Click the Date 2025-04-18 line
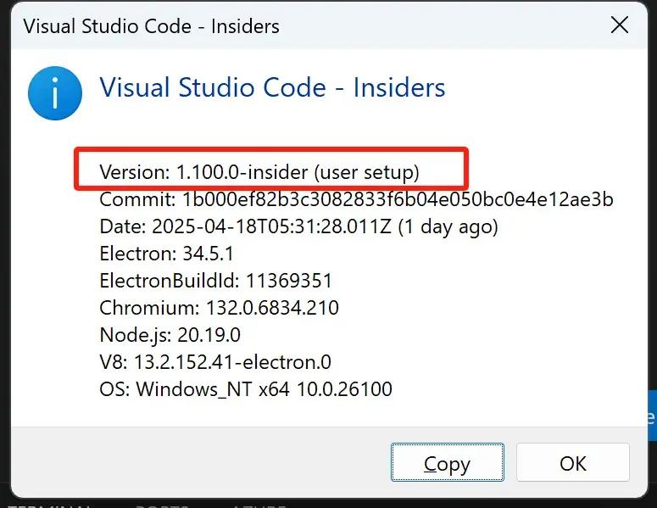 click(x=298, y=226)
